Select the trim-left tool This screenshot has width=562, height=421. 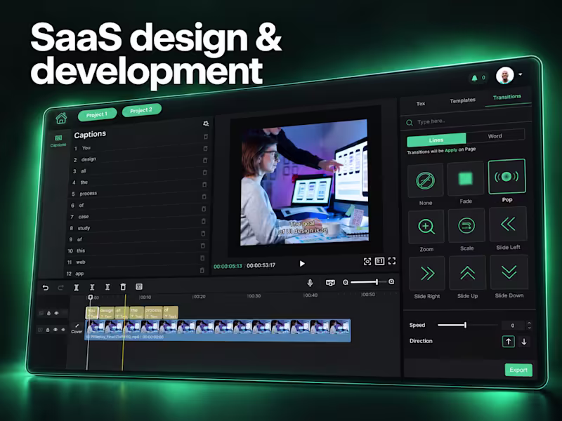click(92, 287)
